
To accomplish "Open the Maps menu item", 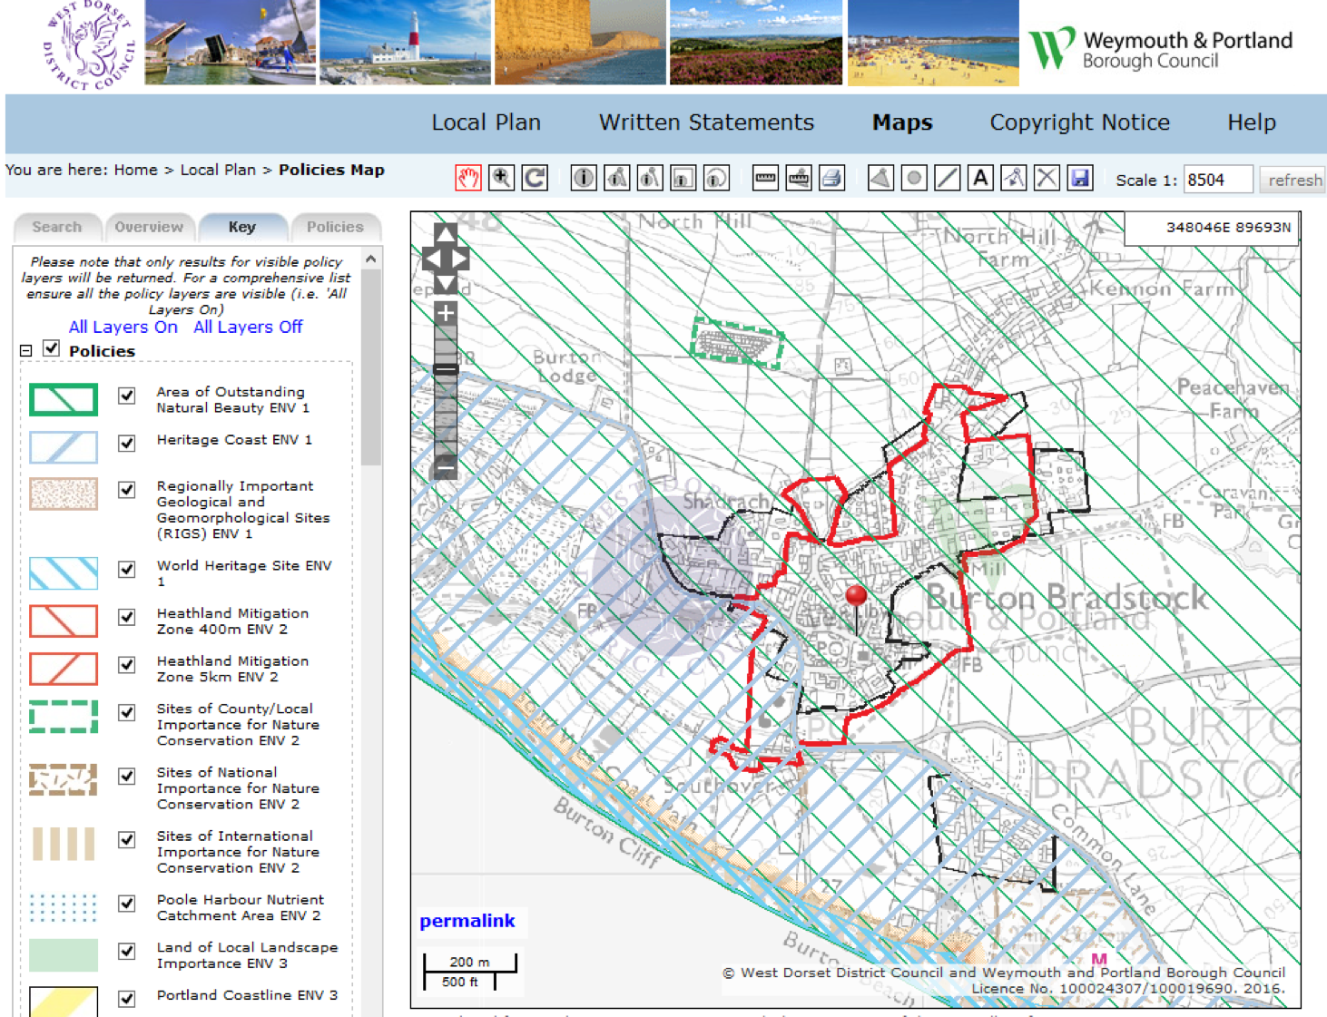I will (900, 122).
